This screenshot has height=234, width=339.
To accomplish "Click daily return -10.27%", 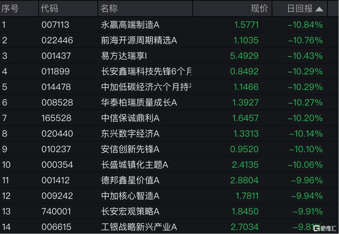I will 305,103.
